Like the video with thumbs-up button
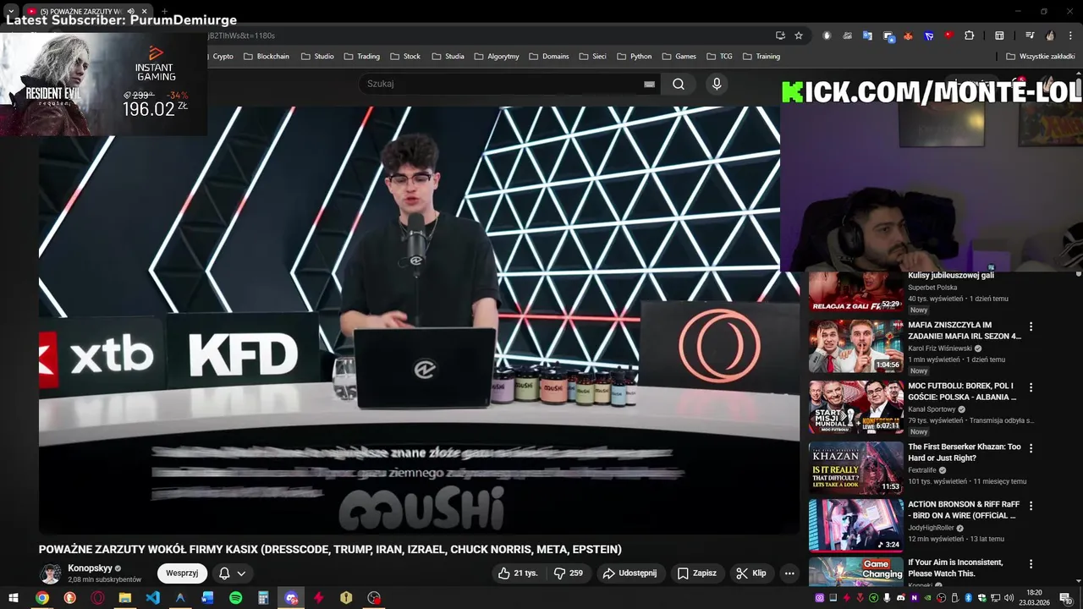The image size is (1083, 609). click(518, 573)
